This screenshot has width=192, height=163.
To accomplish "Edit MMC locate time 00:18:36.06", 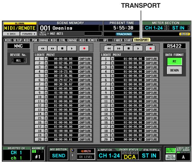I will tap(63, 76).
